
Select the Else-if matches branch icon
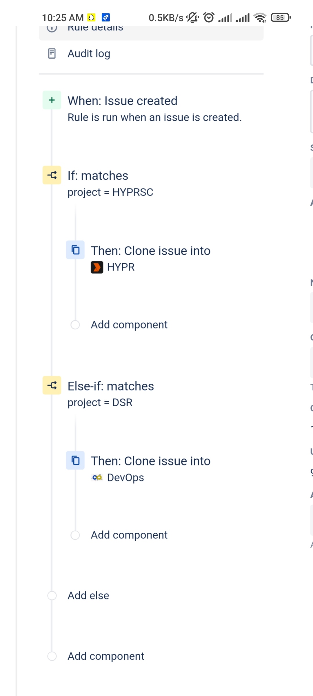(52, 385)
